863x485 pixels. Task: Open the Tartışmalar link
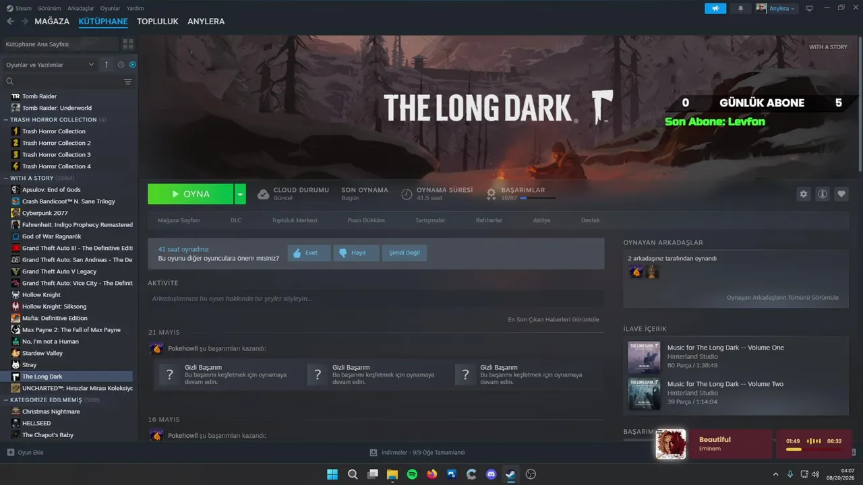430,220
